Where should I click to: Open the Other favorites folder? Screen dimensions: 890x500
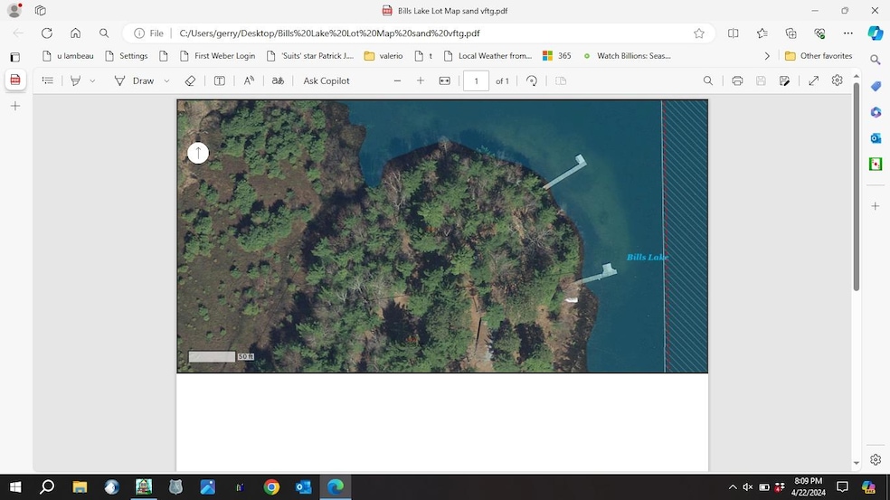(x=819, y=56)
